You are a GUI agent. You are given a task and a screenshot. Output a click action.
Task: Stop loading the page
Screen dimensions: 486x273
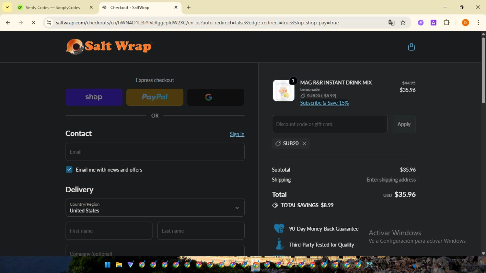33,23
